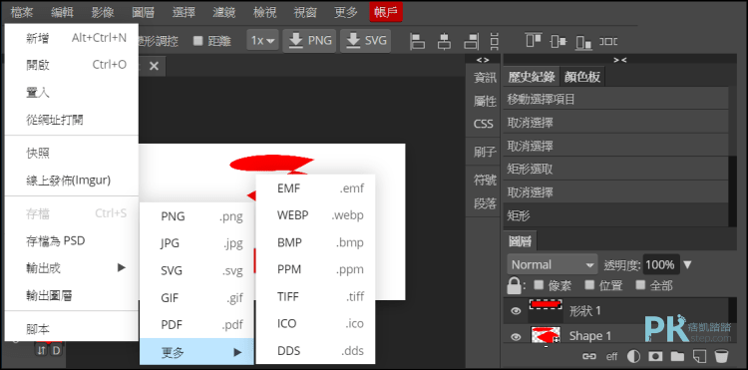Open the Normal blend mode dropdown
Image resolution: width=748 pixels, height=370 pixels.
553,264
